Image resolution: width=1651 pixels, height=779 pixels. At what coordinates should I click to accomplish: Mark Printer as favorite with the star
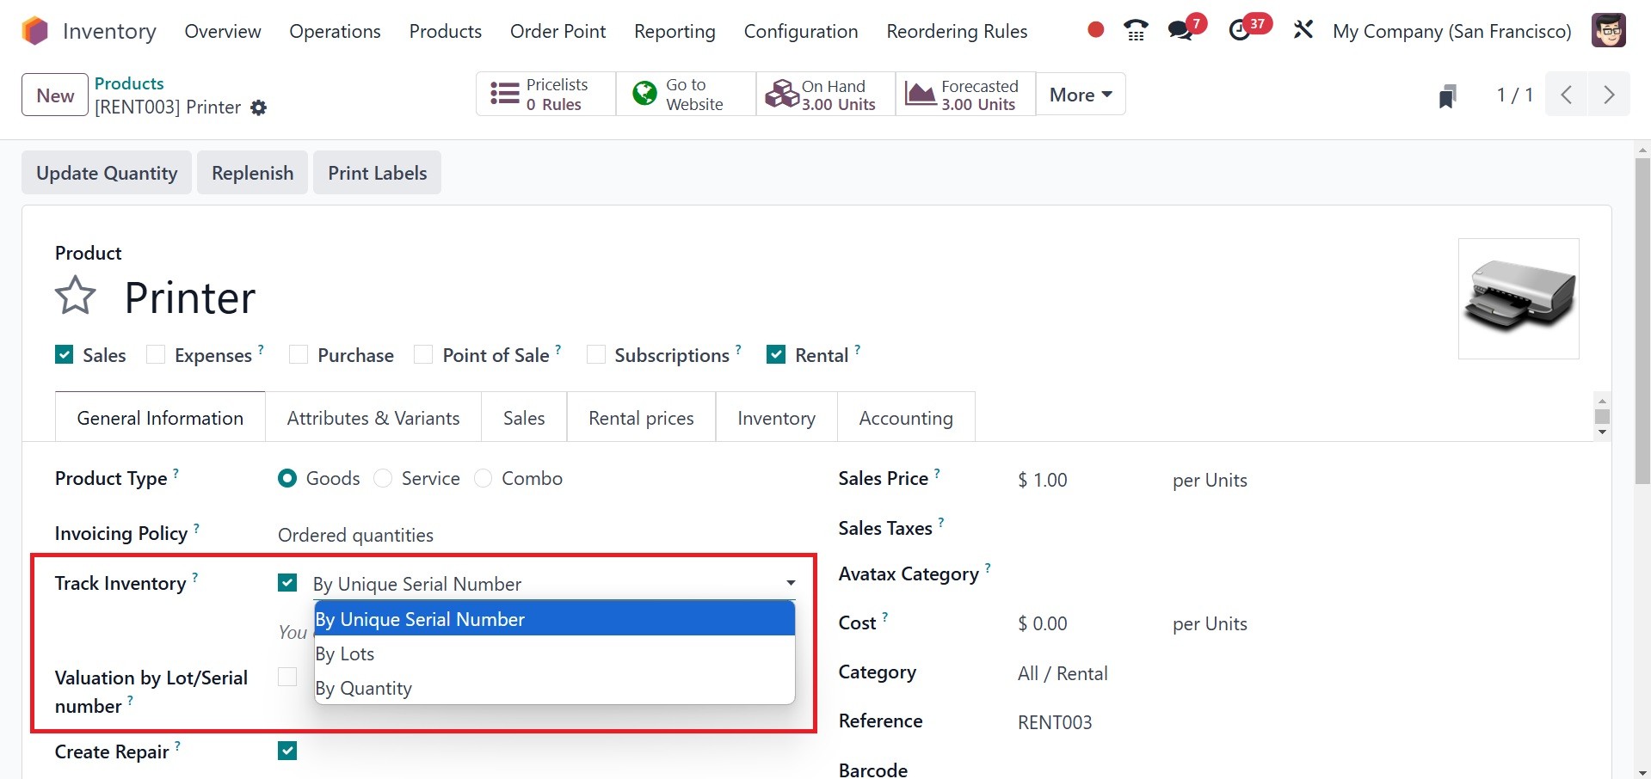coord(76,297)
